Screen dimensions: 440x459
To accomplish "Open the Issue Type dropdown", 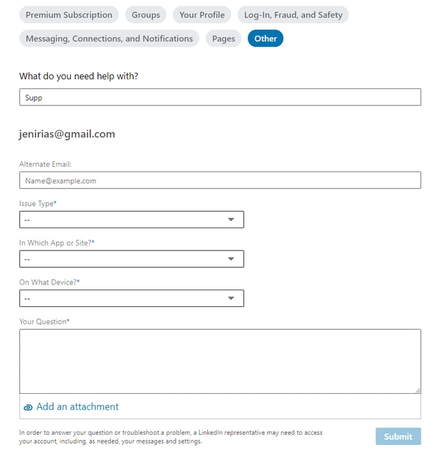I will pos(132,219).
